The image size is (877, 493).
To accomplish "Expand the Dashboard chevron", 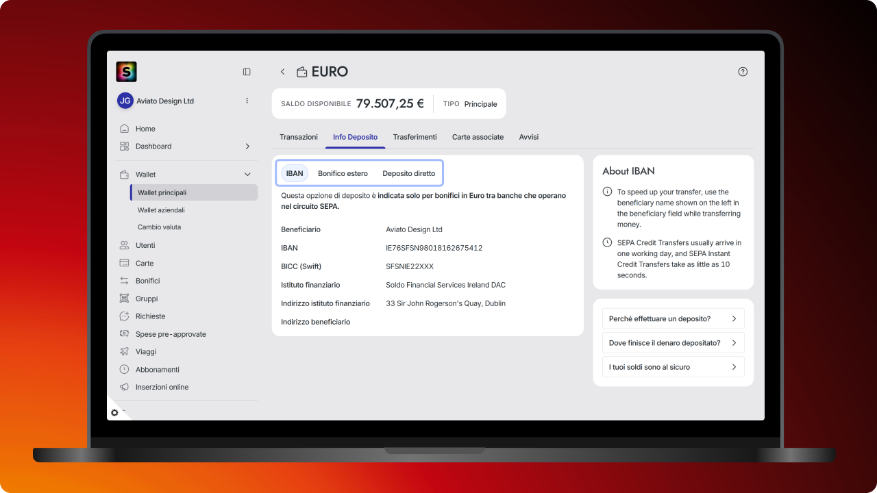I will 247,147.
